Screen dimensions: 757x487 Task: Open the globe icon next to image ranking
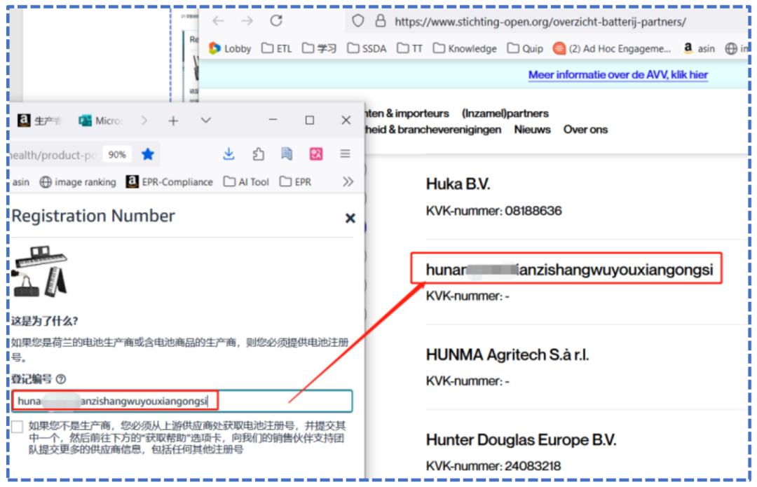(x=44, y=182)
